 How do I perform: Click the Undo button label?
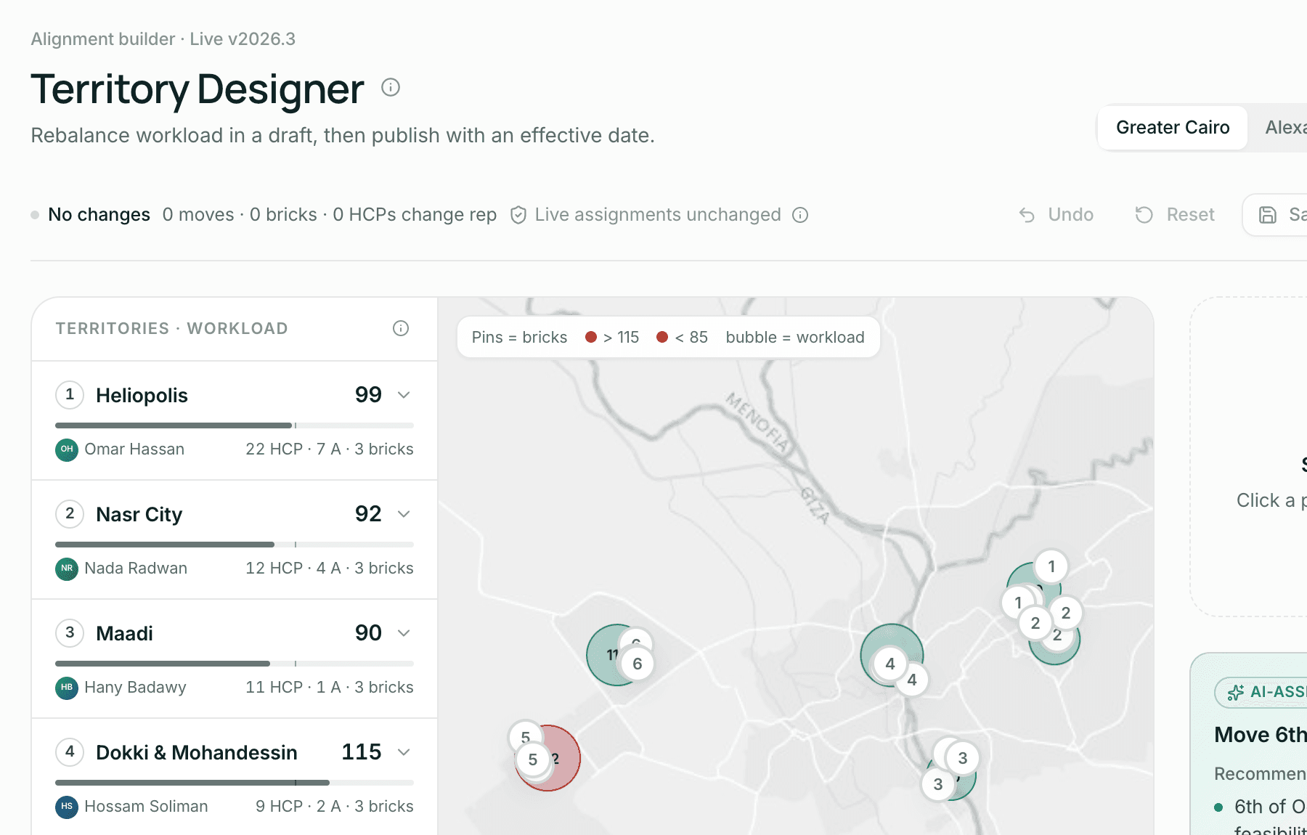coord(1071,215)
